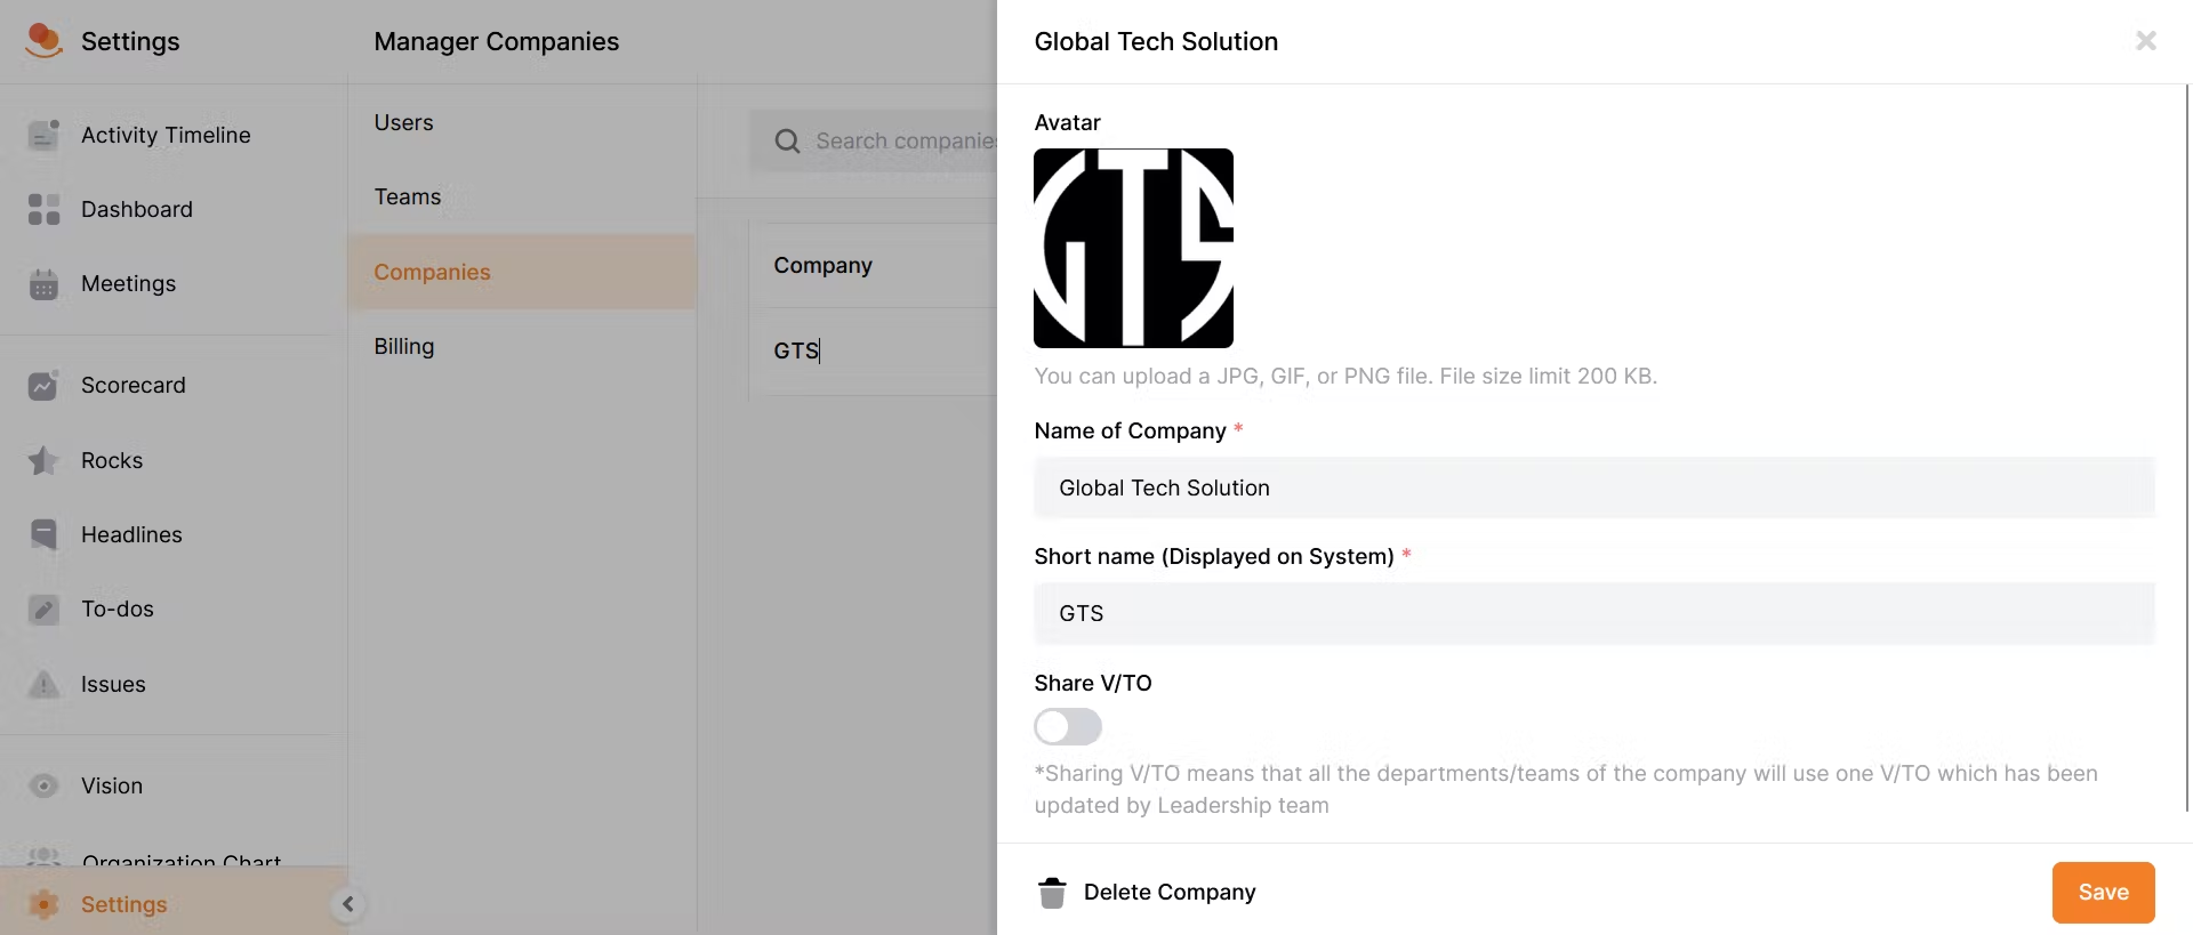Go to the Teams settings section
The width and height of the screenshot is (2193, 935).
[x=407, y=196]
